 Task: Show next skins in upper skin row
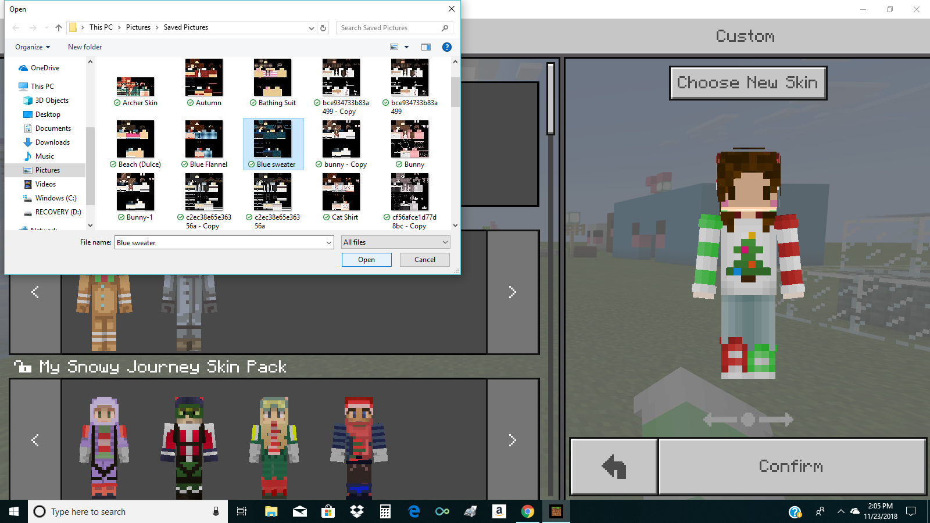click(x=513, y=292)
